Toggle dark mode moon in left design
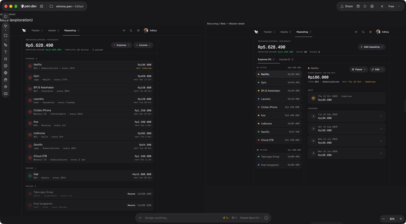Viewport: 406px width, 224px height. [x=131, y=30]
